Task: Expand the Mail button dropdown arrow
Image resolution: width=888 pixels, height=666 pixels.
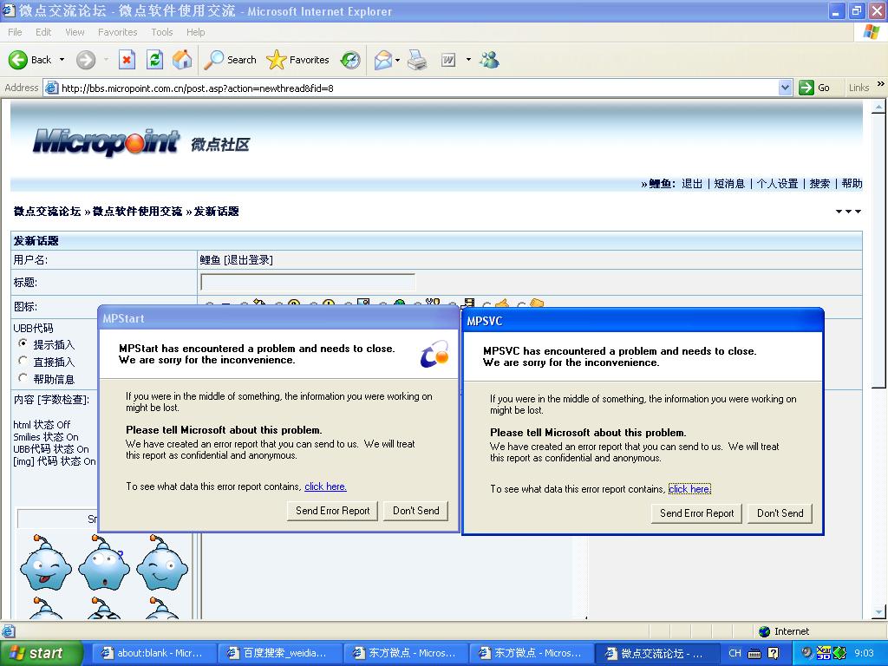Action: point(397,60)
